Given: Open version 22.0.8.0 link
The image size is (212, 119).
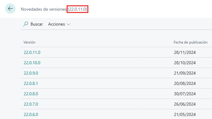Looking at the screenshot, I should tap(31, 94).
